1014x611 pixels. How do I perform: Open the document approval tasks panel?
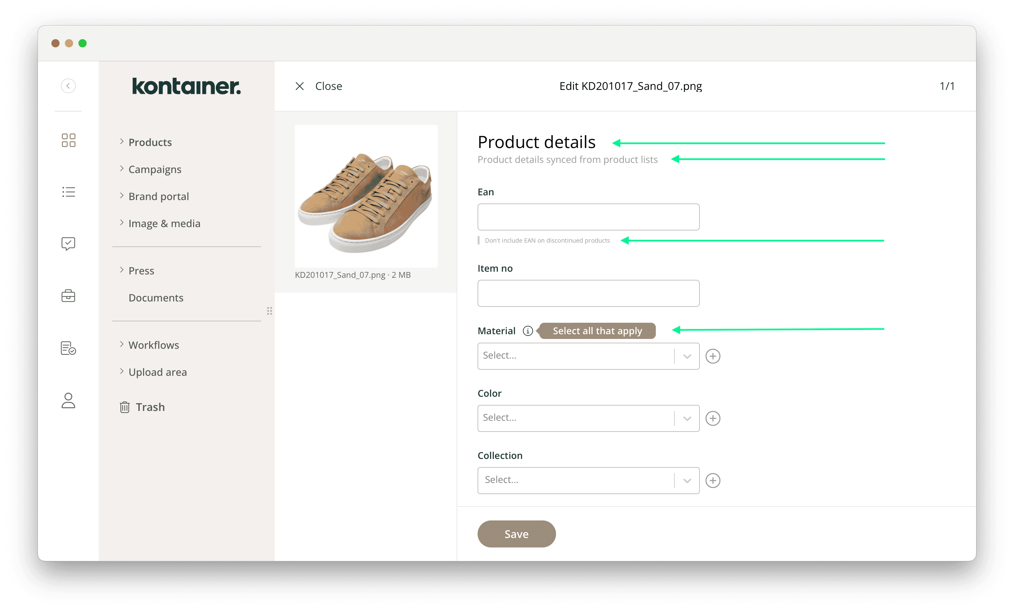coord(68,348)
